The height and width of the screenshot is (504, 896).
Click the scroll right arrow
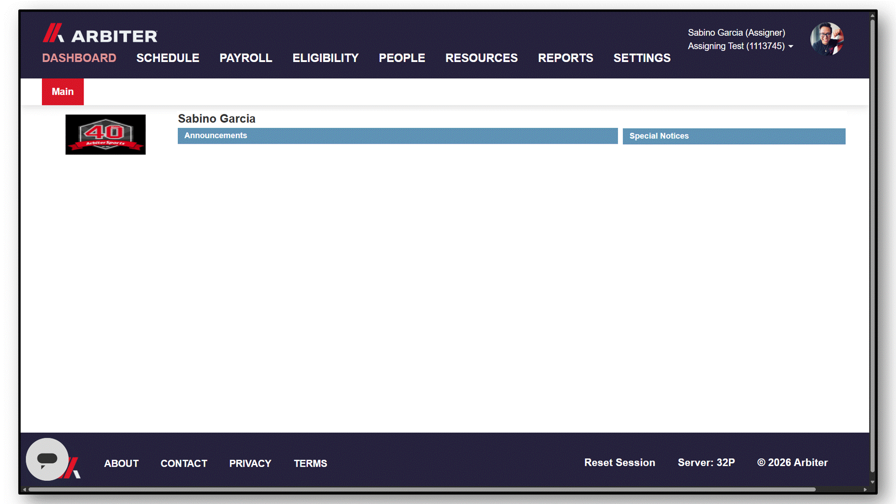click(x=865, y=490)
